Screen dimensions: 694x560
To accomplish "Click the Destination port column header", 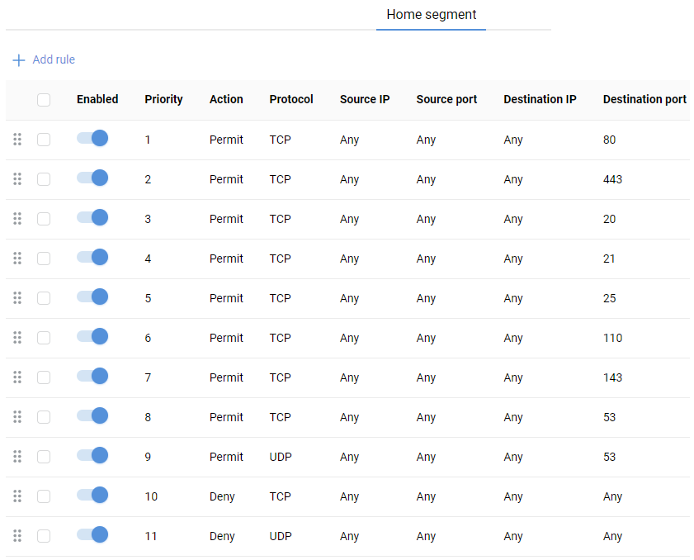I will coord(644,99).
